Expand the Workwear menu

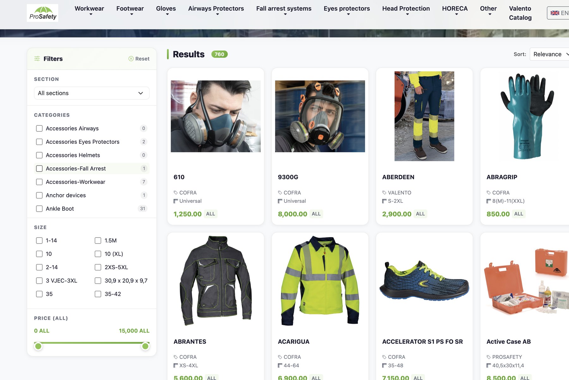(89, 10)
